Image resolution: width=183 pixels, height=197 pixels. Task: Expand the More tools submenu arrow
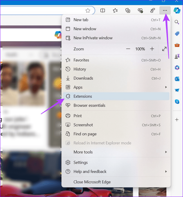tap(166, 152)
